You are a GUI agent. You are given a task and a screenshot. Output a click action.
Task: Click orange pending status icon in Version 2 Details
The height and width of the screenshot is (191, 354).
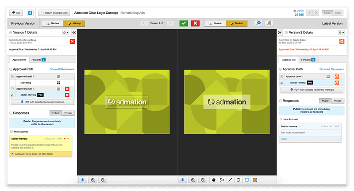(342, 41)
